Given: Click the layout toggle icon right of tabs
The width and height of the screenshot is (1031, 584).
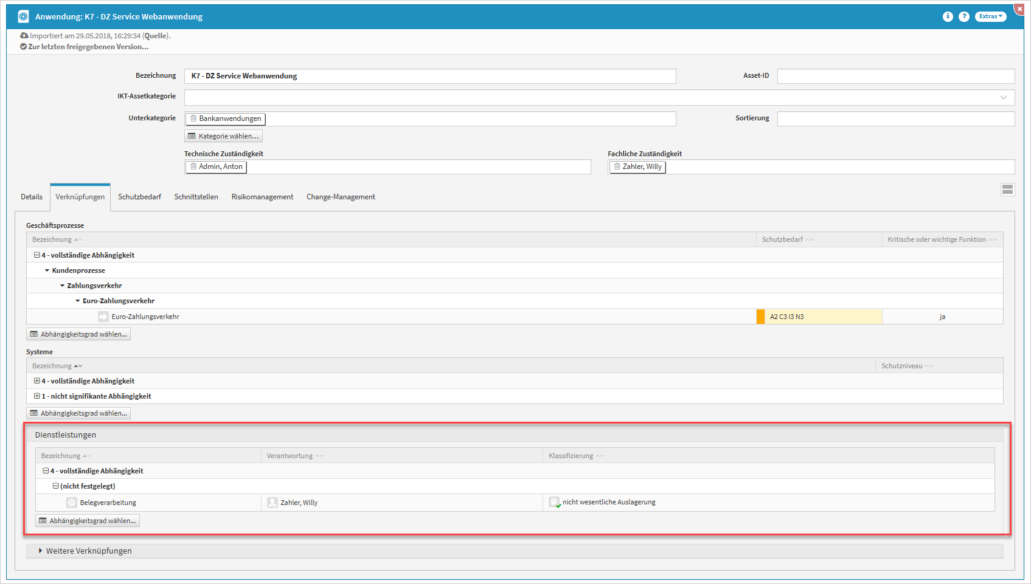Looking at the screenshot, I should [1007, 190].
